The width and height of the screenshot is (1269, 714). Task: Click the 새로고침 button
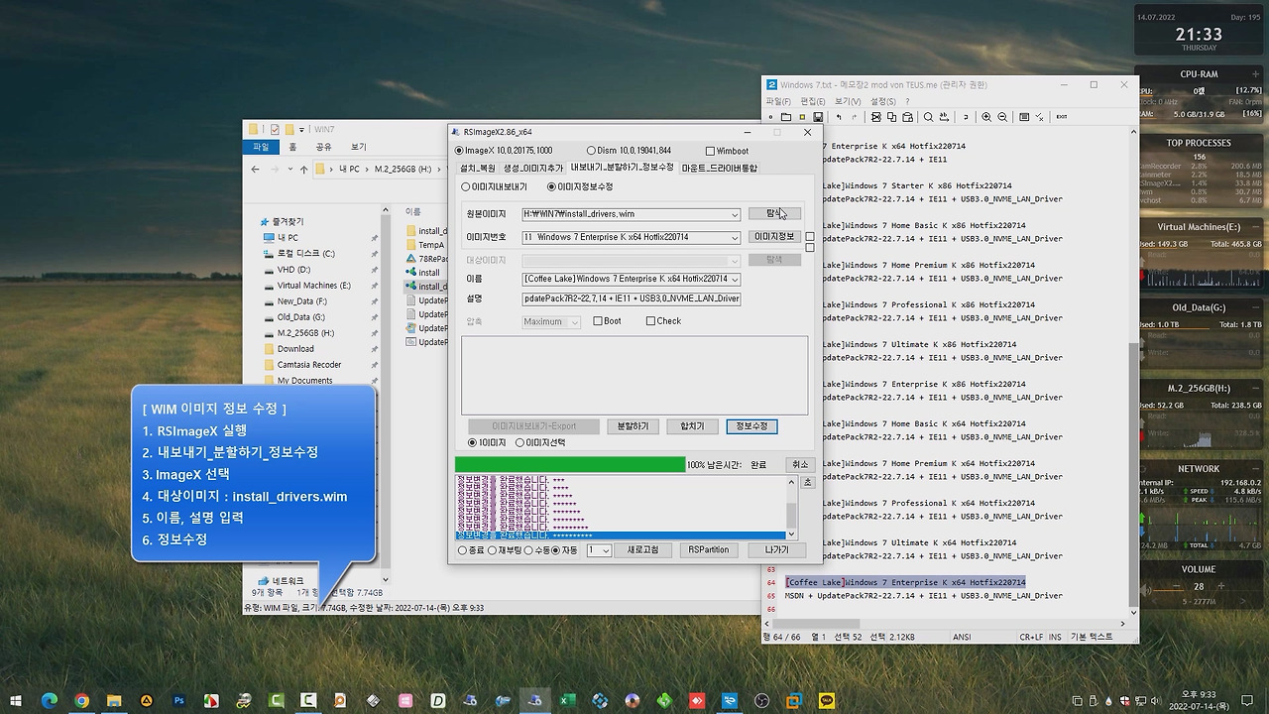click(x=642, y=550)
